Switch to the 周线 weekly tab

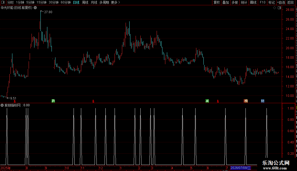85,2
